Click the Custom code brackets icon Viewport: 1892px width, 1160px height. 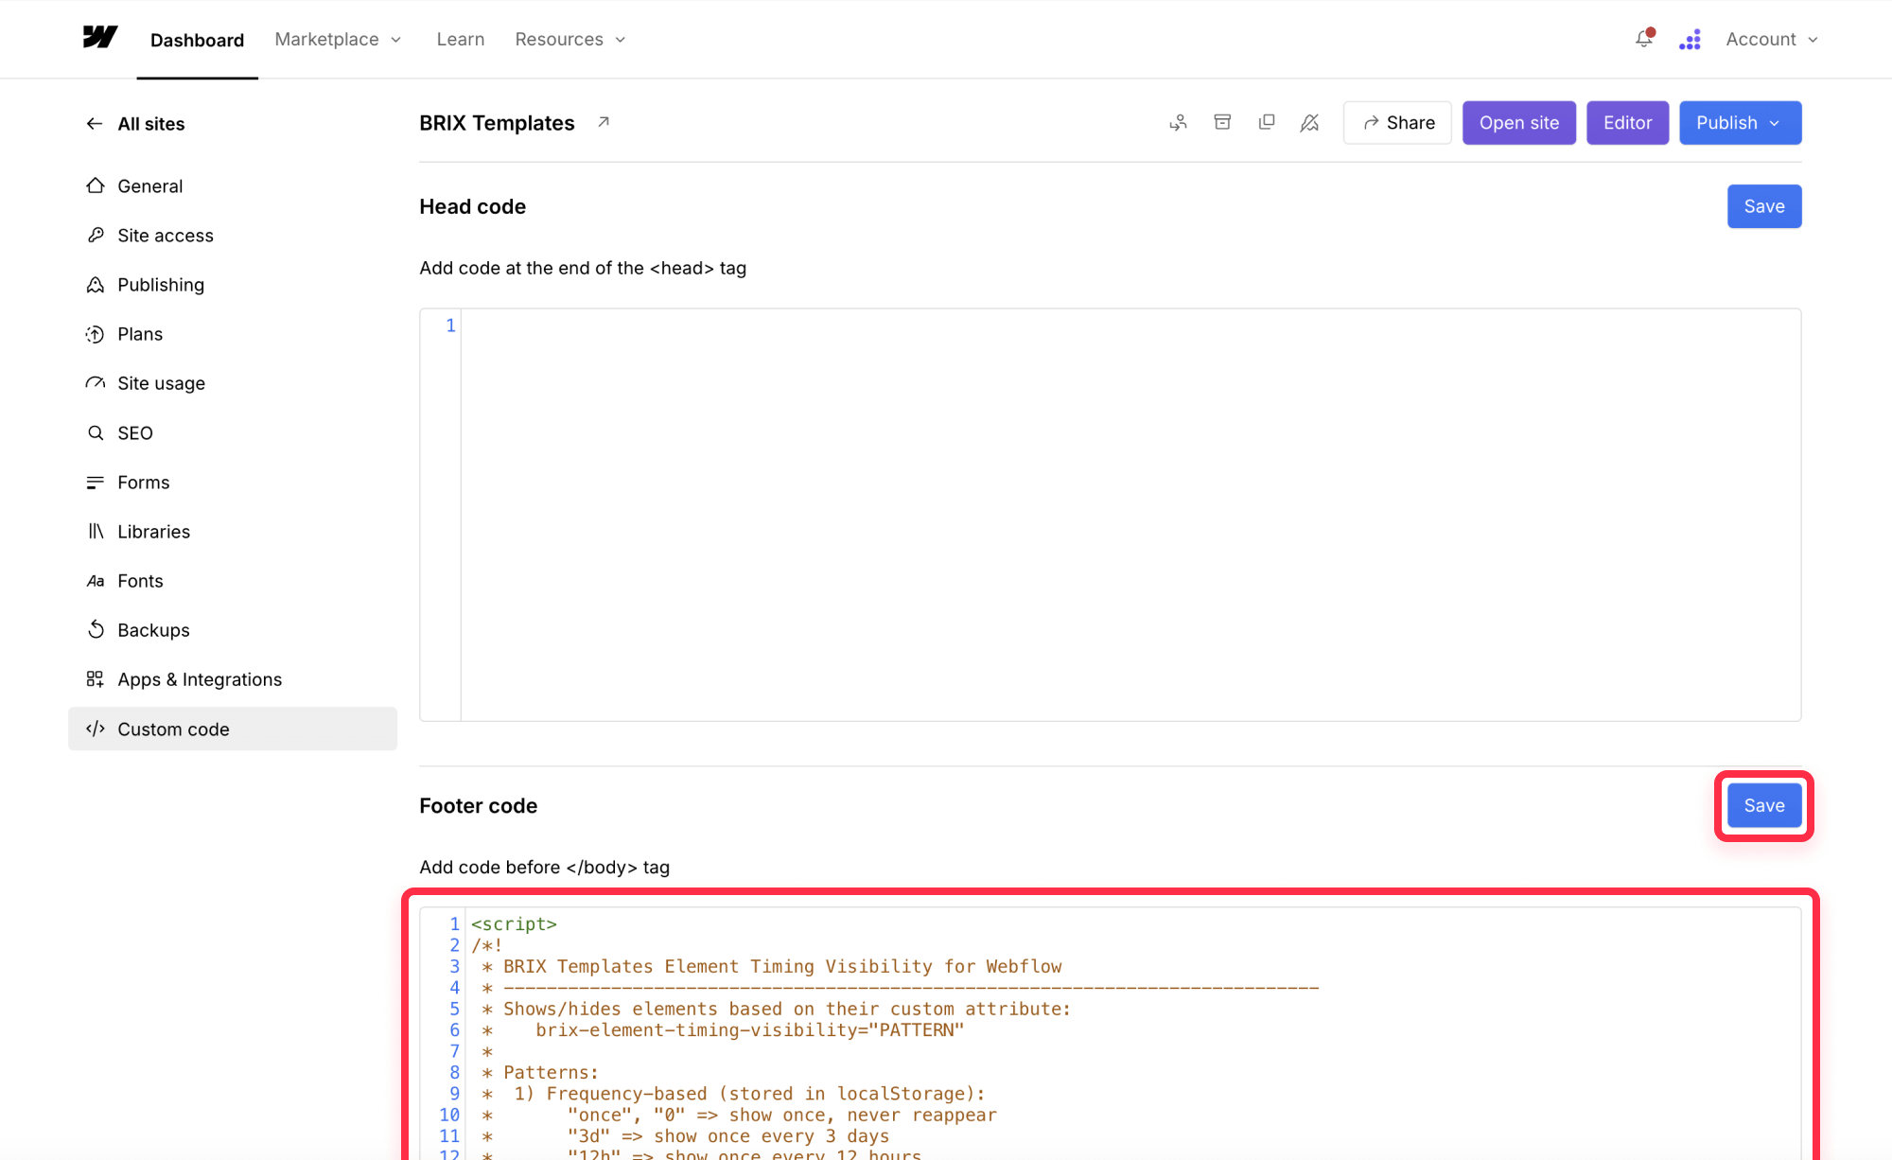pyautogui.click(x=96, y=729)
